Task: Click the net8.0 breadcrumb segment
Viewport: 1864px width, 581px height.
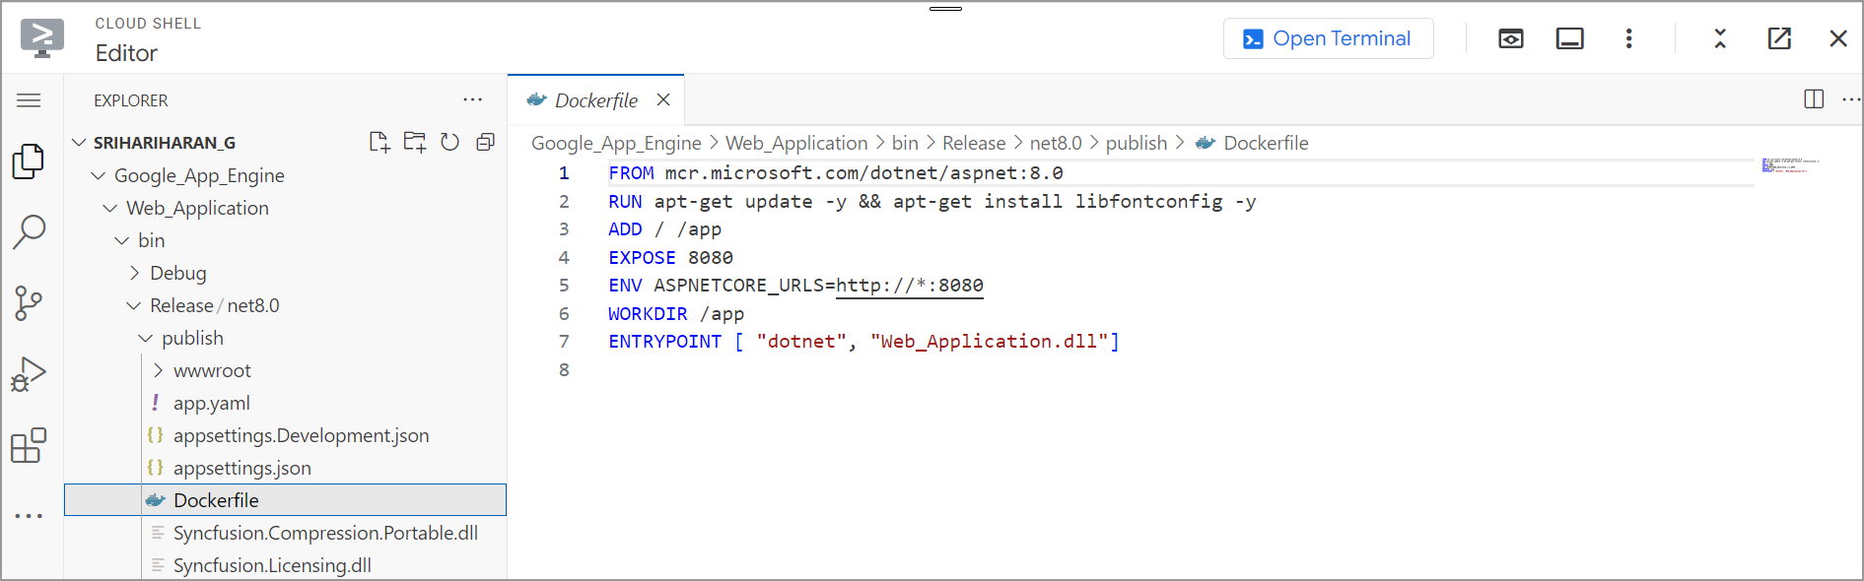Action: 1055,144
